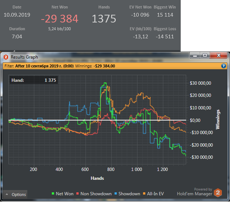
Task: Click the Winnings y-axis title
Action: point(218,119)
